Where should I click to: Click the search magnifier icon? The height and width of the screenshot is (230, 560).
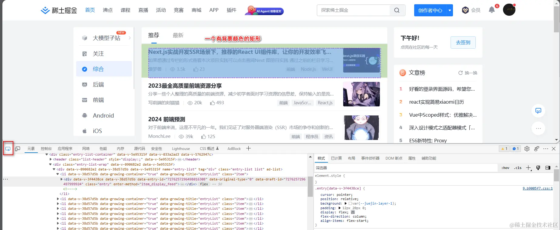point(397,10)
